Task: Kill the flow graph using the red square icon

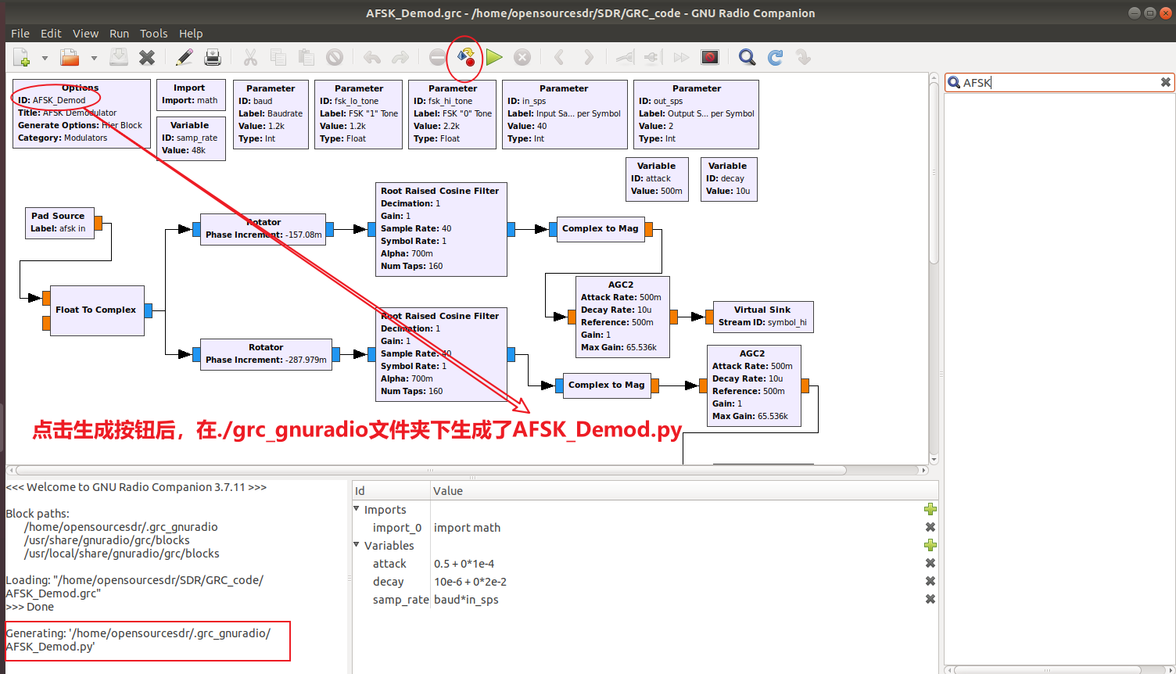Action: [709, 56]
